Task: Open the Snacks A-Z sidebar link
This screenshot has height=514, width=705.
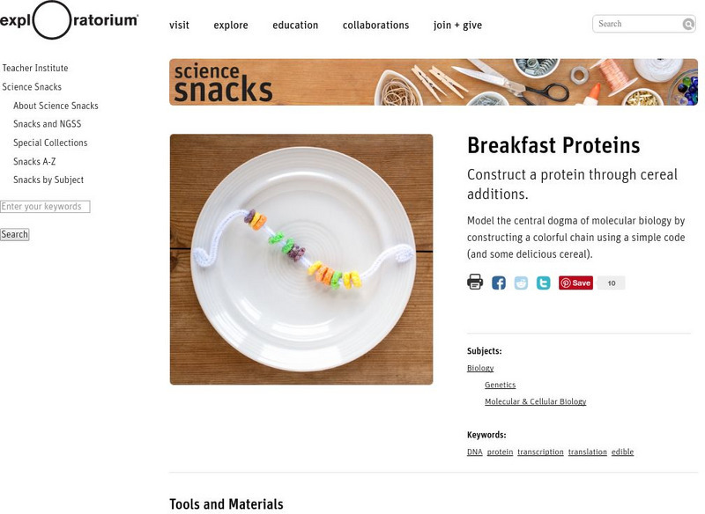Action: point(34,162)
